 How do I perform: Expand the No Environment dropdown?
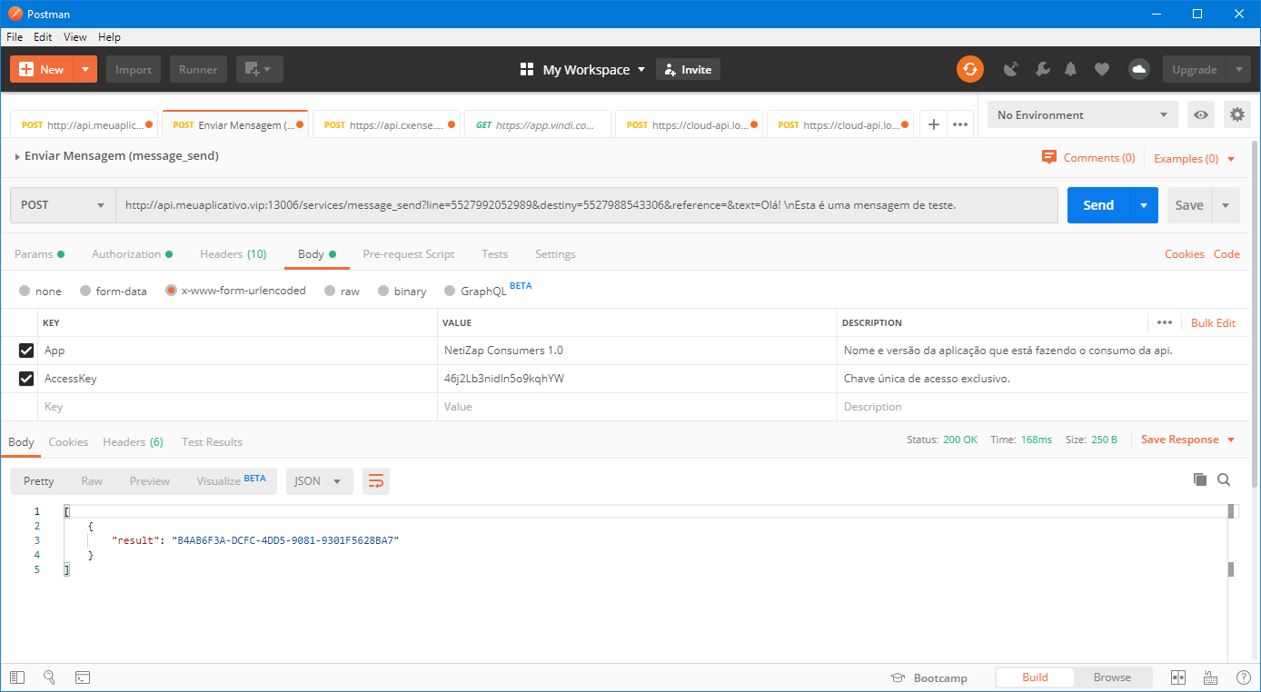1081,115
